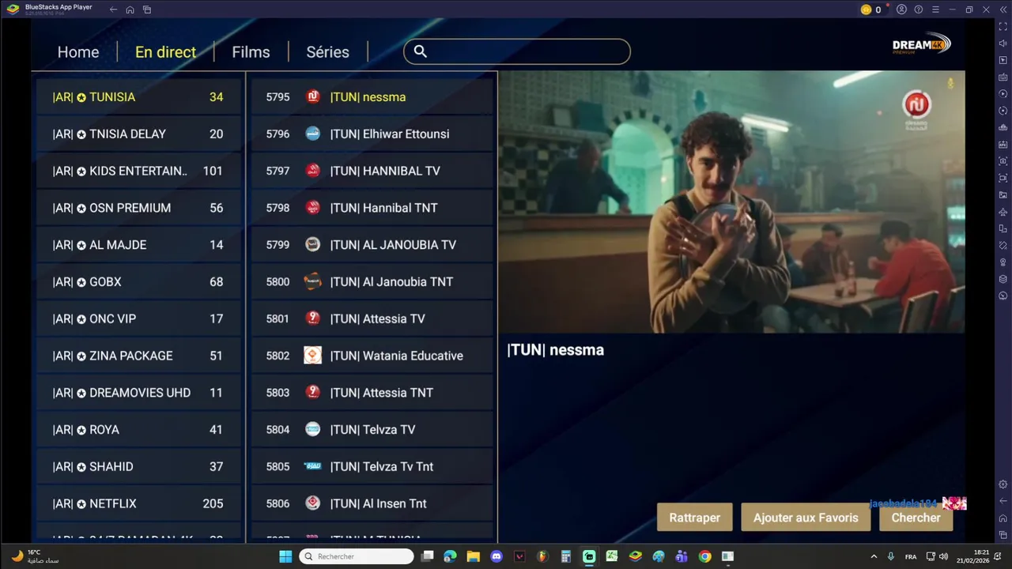The image size is (1012, 569).
Task: Click the BlueStacks volume icon in sidebar
Action: (1003, 43)
